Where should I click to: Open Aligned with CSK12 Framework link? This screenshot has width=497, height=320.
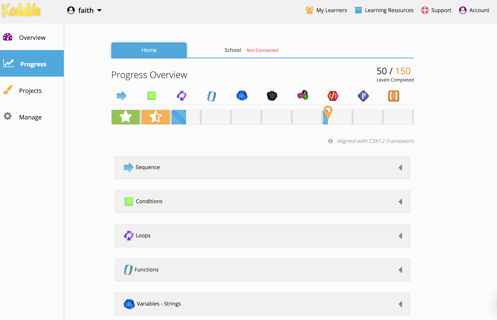(x=376, y=141)
